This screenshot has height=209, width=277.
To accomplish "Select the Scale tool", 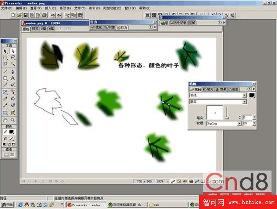I will 5,92.
